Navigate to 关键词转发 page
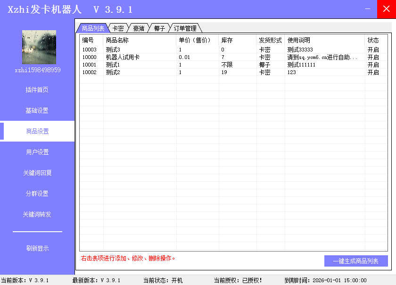396x285 pixels. 37,214
